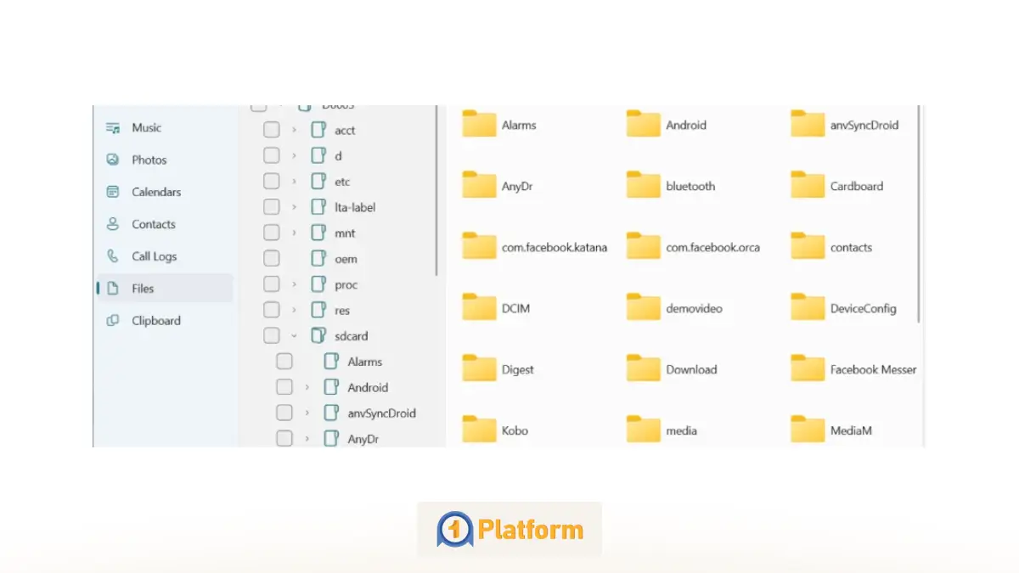Image resolution: width=1019 pixels, height=573 pixels.
Task: Open the Calendars icon in the sidebar
Action: 114,192
